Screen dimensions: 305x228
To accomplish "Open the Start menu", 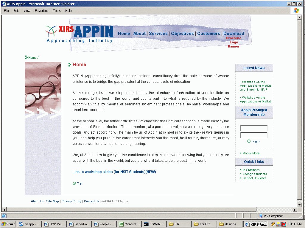I will [8, 224].
